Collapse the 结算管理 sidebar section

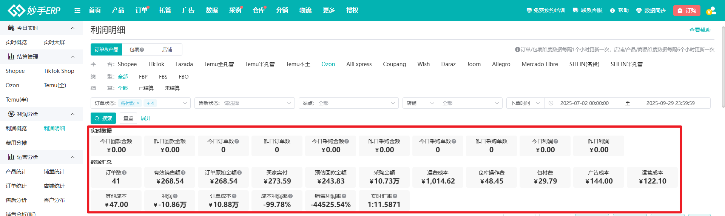click(x=72, y=57)
